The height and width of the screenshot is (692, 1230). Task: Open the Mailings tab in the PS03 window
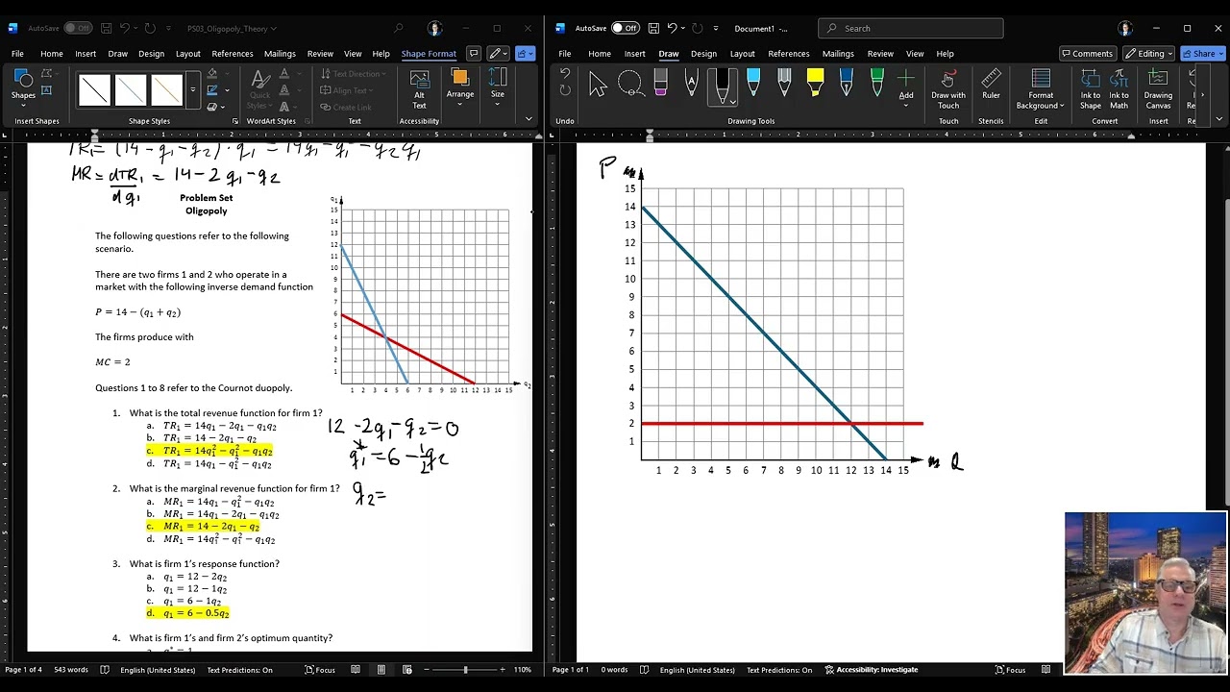tap(280, 54)
